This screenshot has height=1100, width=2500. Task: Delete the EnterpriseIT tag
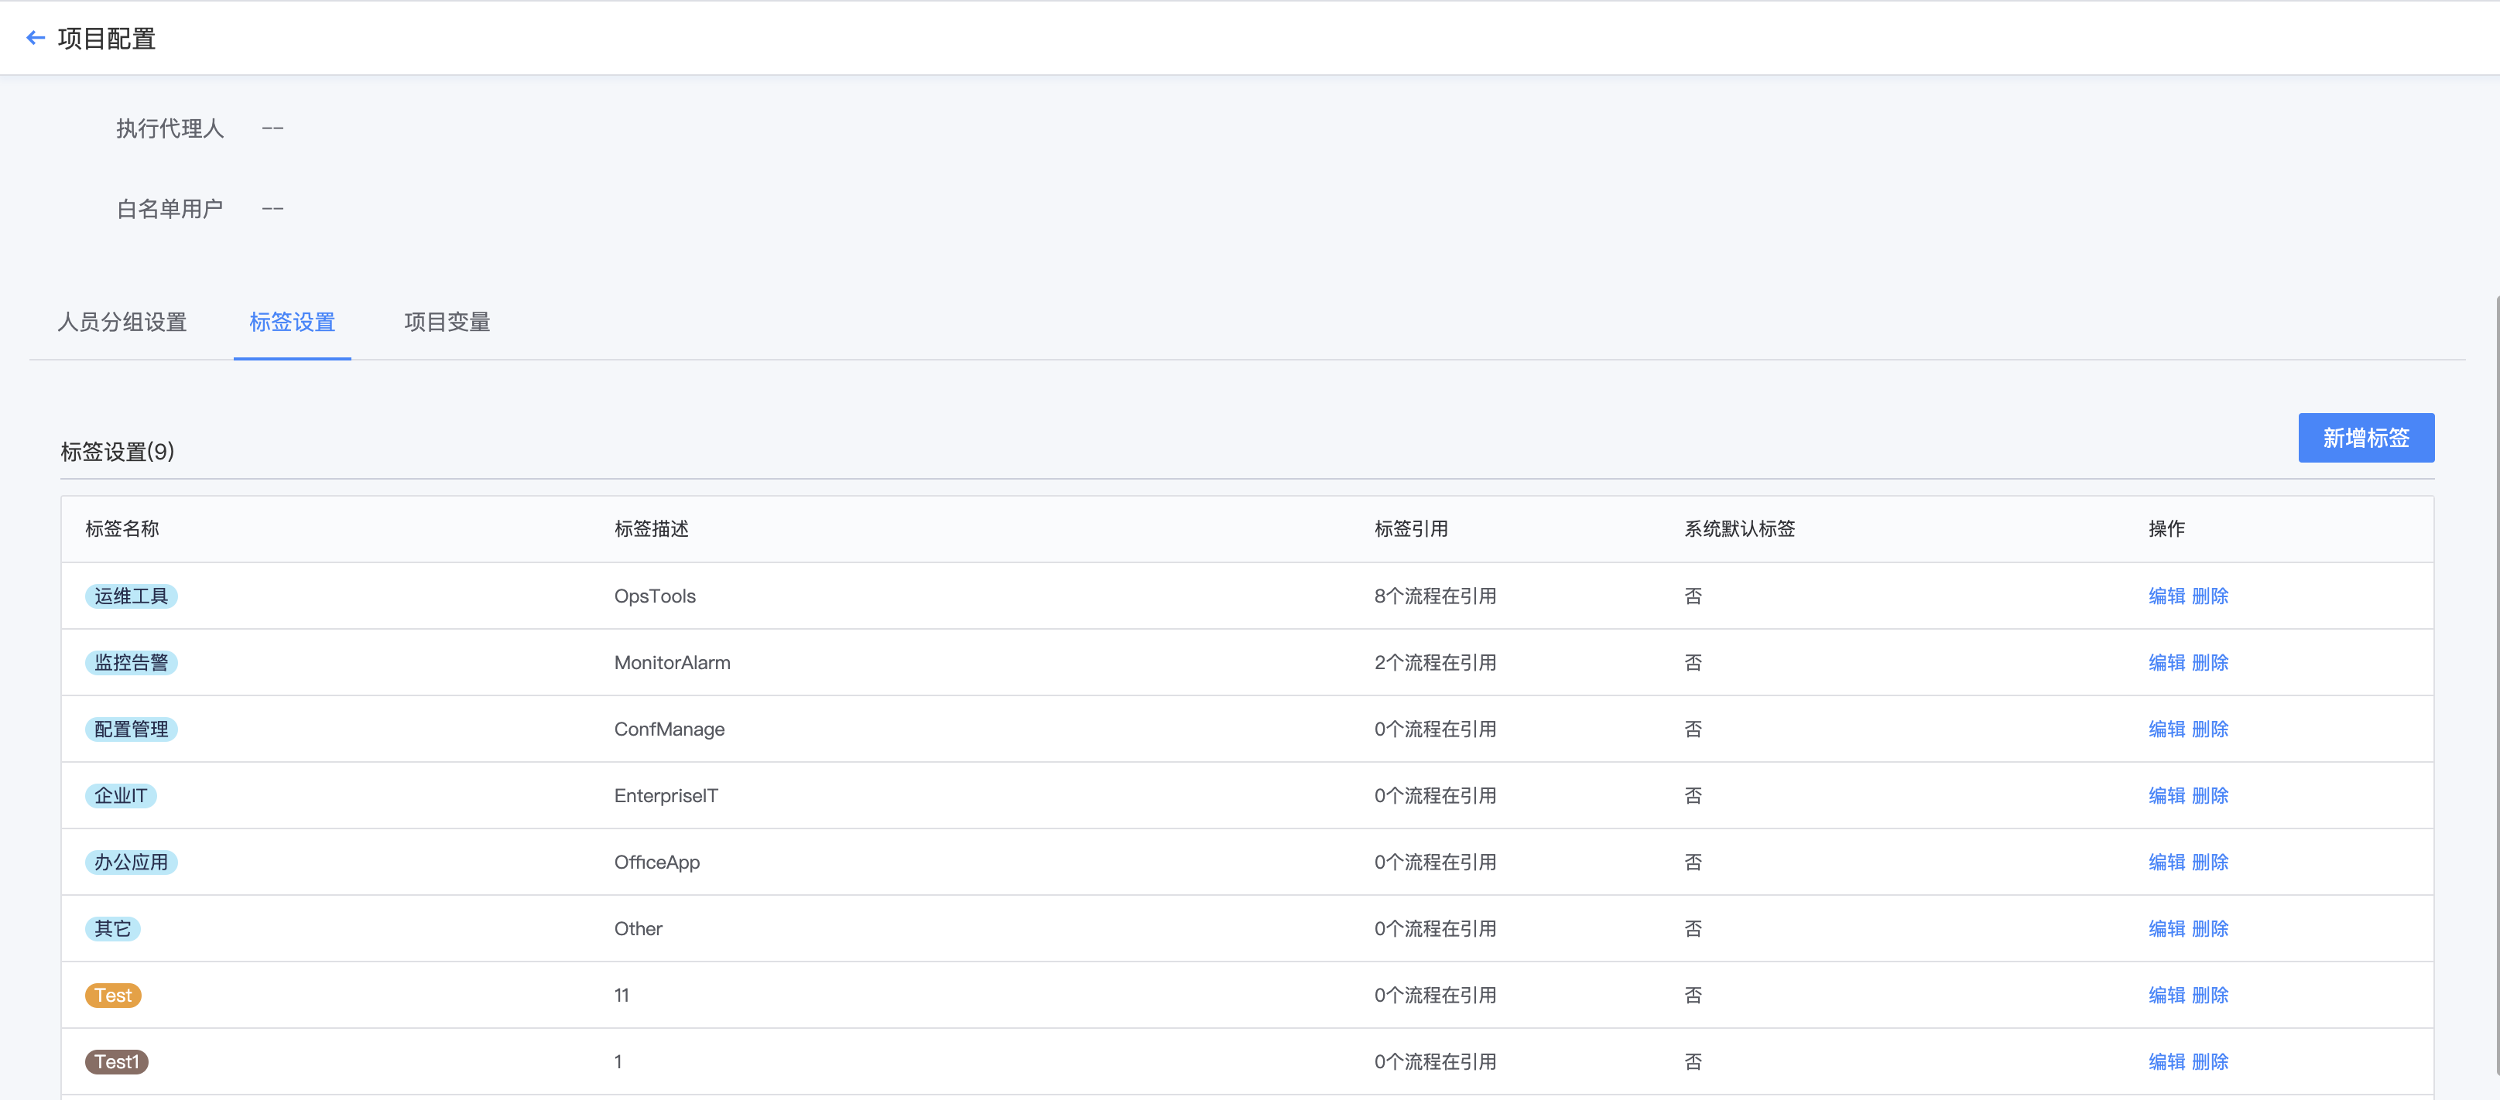2210,795
